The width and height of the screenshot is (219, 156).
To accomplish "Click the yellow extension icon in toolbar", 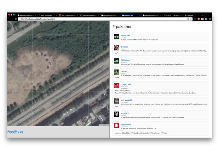I will coord(202,19).
